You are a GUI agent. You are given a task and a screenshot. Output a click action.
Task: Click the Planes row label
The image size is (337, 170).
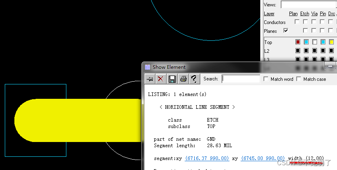[x=270, y=31]
